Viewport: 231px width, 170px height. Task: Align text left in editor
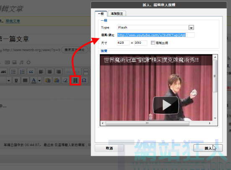point(41,72)
